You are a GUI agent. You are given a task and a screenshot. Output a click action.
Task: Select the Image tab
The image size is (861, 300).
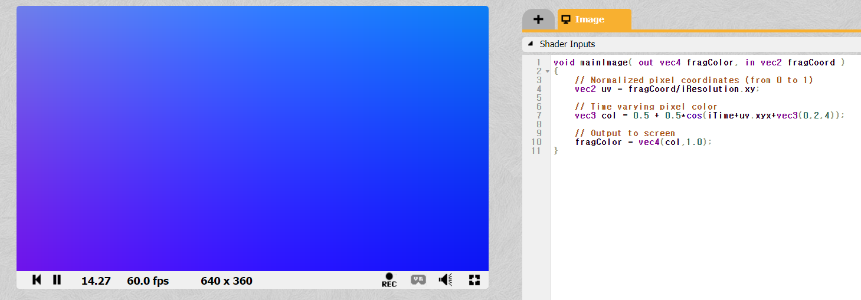pos(594,19)
